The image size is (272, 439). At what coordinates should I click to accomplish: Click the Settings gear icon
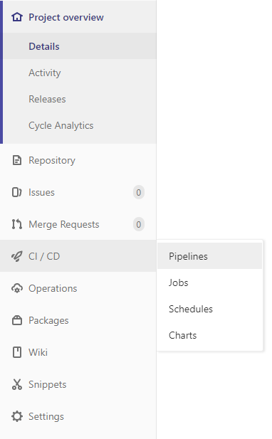[x=17, y=416]
